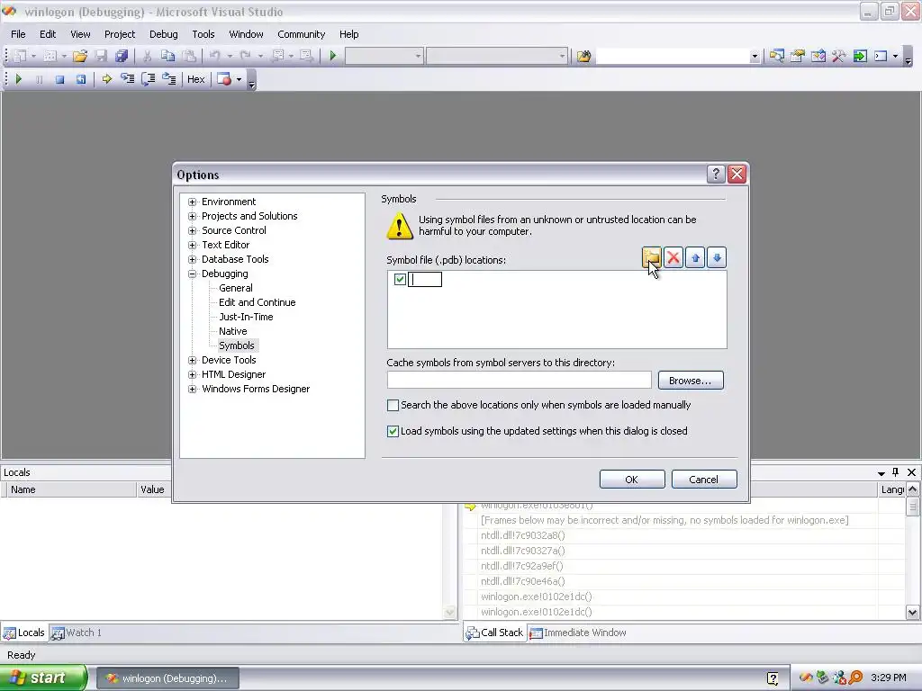Image resolution: width=922 pixels, height=691 pixels.
Task: Click Restart debugging icon
Action: pyautogui.click(x=80, y=79)
